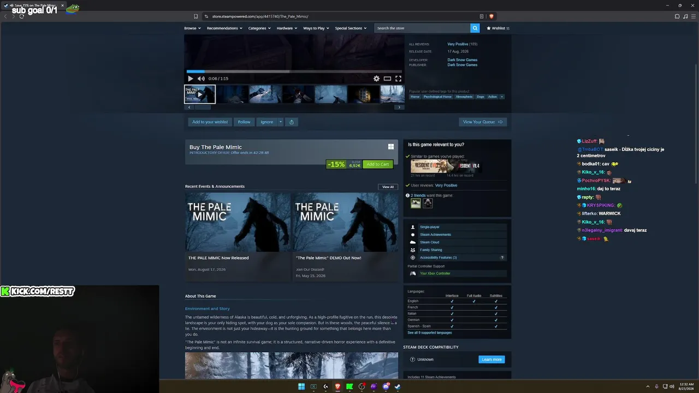Open Categories dropdown menu
This screenshot has height=393, width=699.
259,28
